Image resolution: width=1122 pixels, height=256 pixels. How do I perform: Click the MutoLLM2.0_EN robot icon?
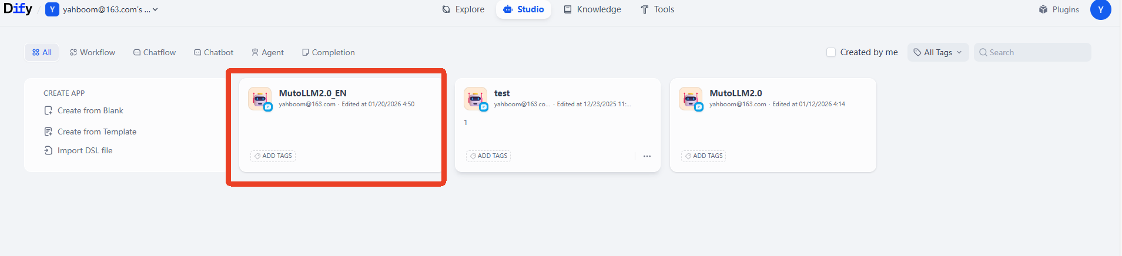pyautogui.click(x=260, y=99)
